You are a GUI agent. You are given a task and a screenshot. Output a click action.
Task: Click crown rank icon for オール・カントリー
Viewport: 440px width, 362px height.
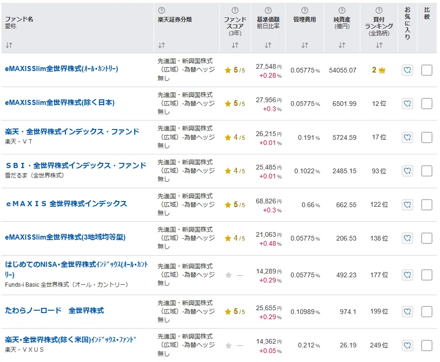pyautogui.click(x=382, y=70)
